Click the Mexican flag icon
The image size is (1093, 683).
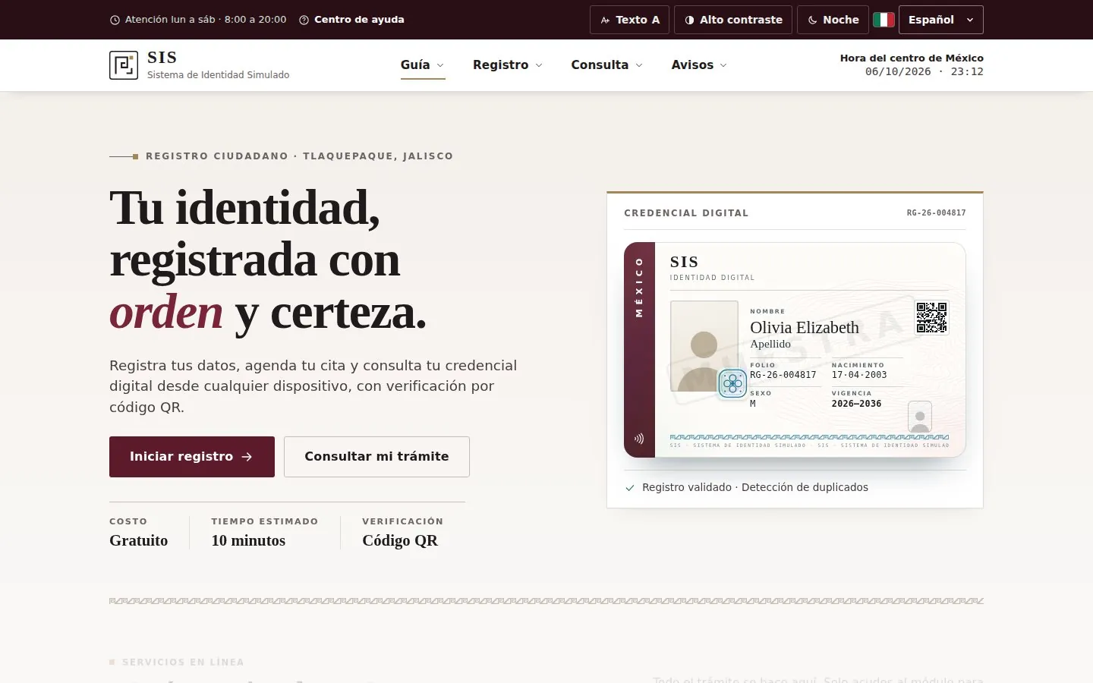click(884, 20)
